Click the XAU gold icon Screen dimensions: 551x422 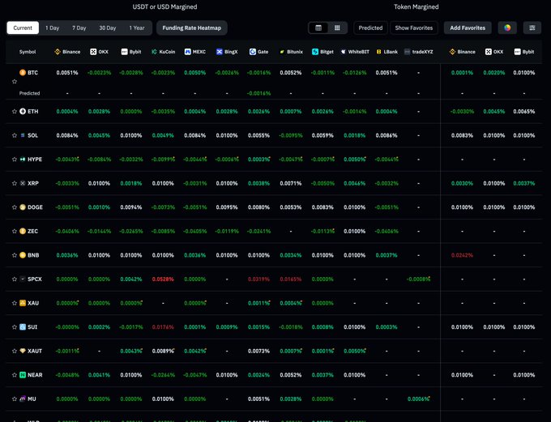click(x=23, y=303)
